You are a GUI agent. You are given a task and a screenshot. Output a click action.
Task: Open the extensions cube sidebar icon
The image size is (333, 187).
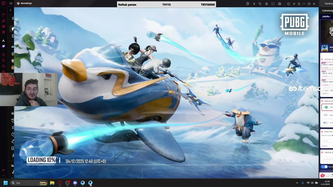[x=4, y=66]
